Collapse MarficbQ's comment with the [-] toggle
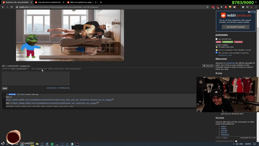Viewport: 259px width, 146px height. 7,94
